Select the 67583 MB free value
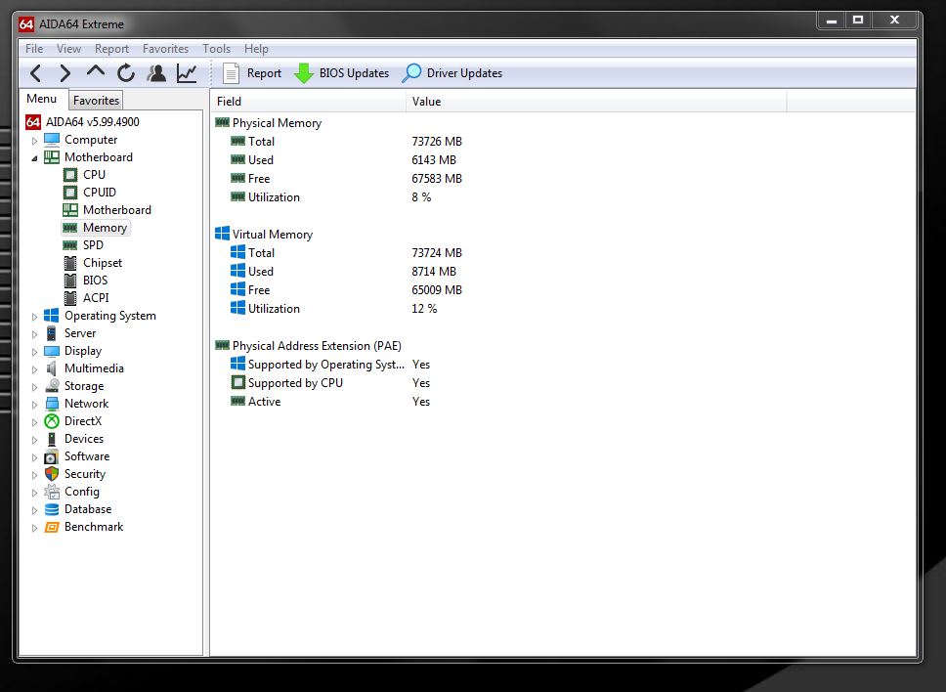Image resolution: width=946 pixels, height=692 pixels. (x=437, y=179)
